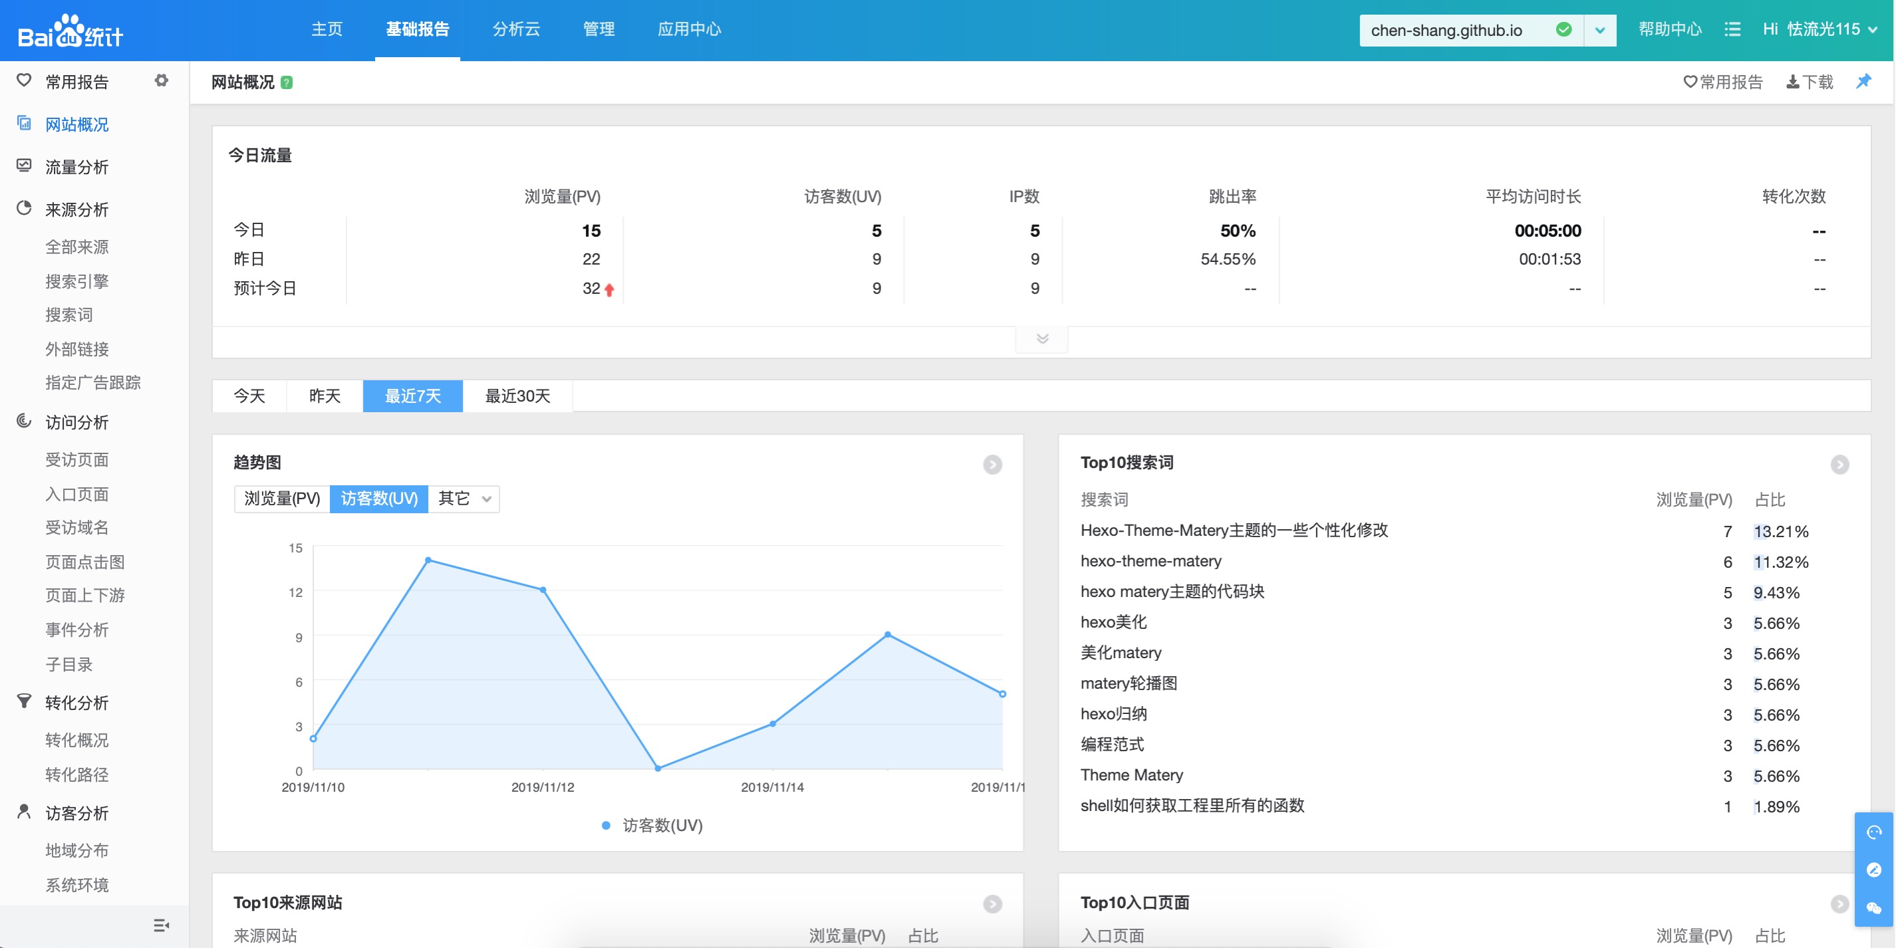Click the pin icon in the report header

1863,81
